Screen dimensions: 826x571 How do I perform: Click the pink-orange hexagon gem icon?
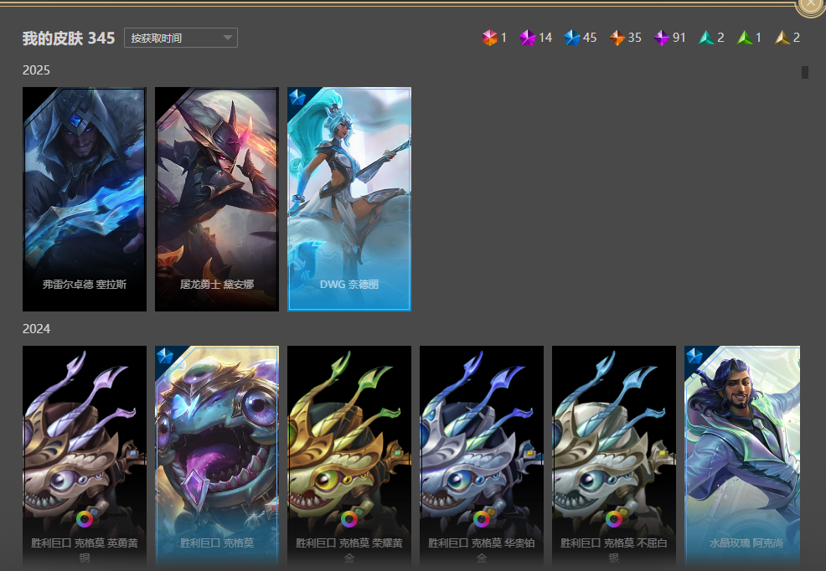click(x=489, y=38)
